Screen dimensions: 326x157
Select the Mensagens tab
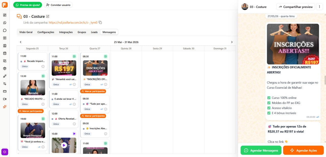click(109, 32)
